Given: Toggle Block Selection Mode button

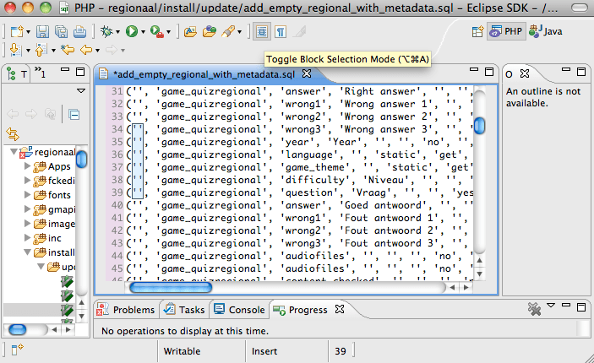Looking at the screenshot, I should (x=262, y=32).
